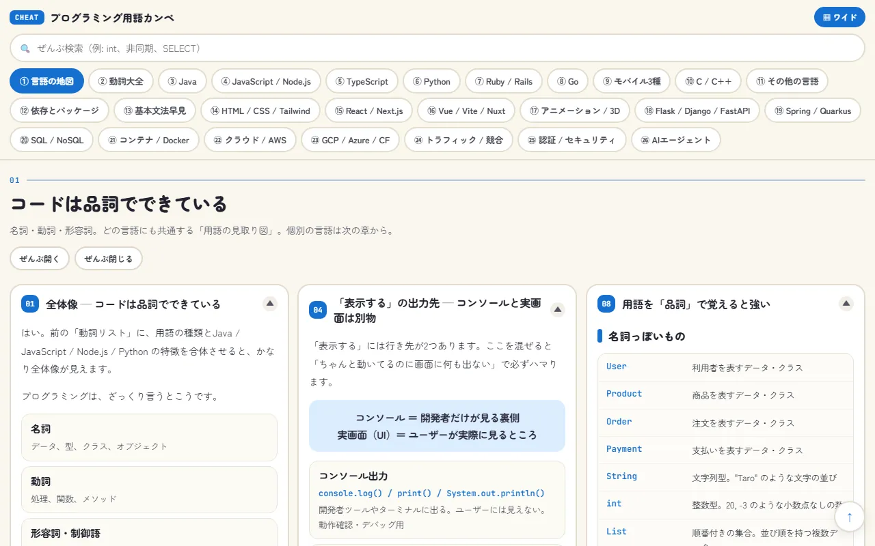Go to ⑱ Flask / Django / FastAPI tab

click(x=697, y=111)
